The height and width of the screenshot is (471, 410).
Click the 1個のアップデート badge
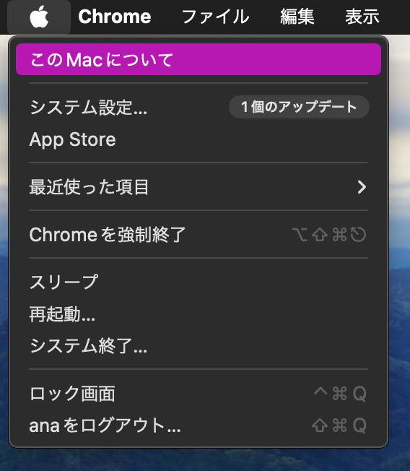(299, 107)
